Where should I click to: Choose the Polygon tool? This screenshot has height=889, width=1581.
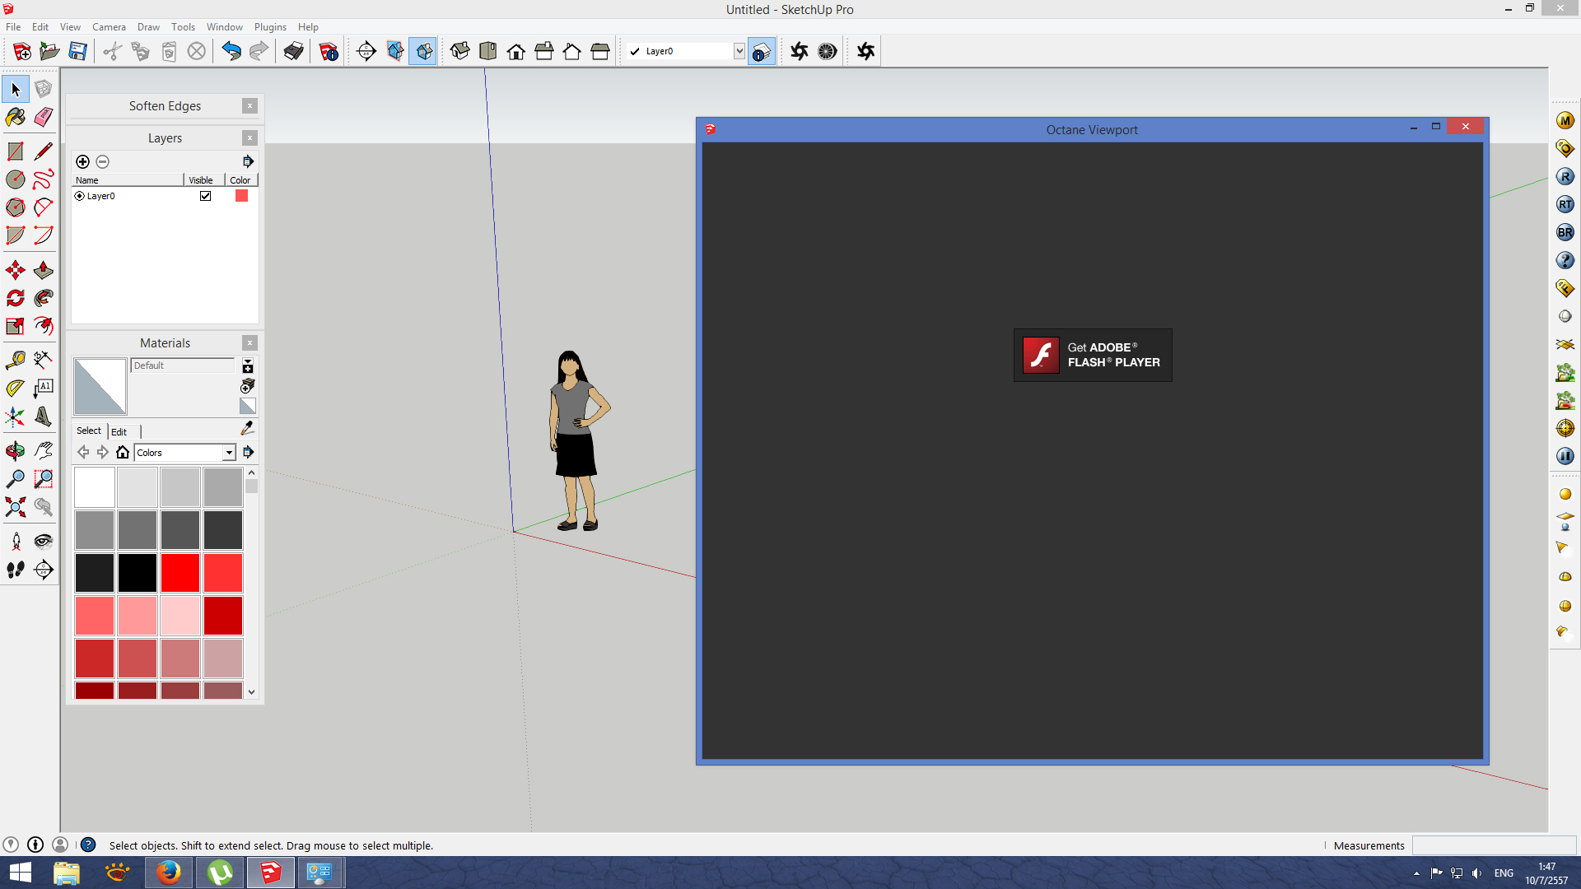coord(15,207)
